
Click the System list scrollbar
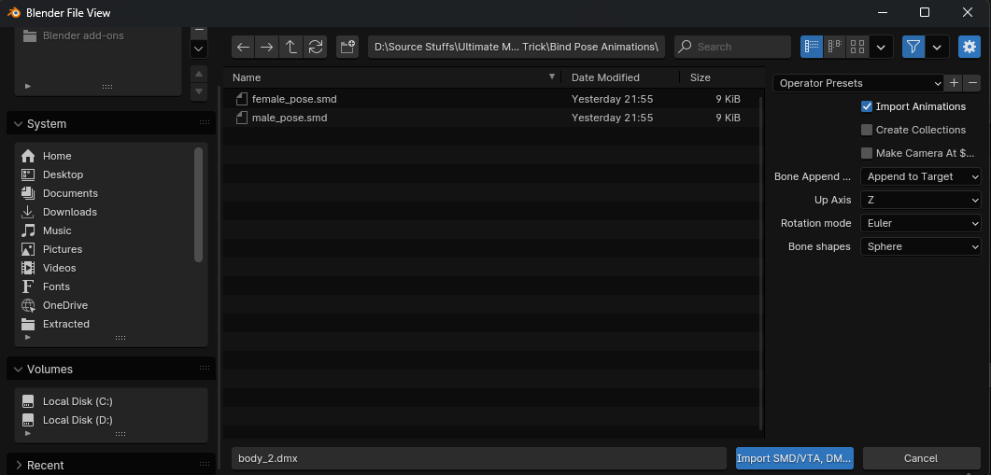(x=198, y=204)
